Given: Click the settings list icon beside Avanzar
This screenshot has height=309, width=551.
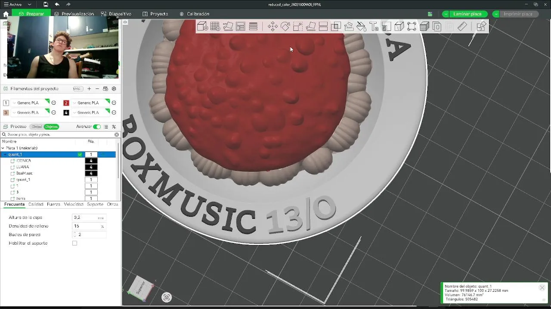Looking at the screenshot, I should (x=106, y=127).
